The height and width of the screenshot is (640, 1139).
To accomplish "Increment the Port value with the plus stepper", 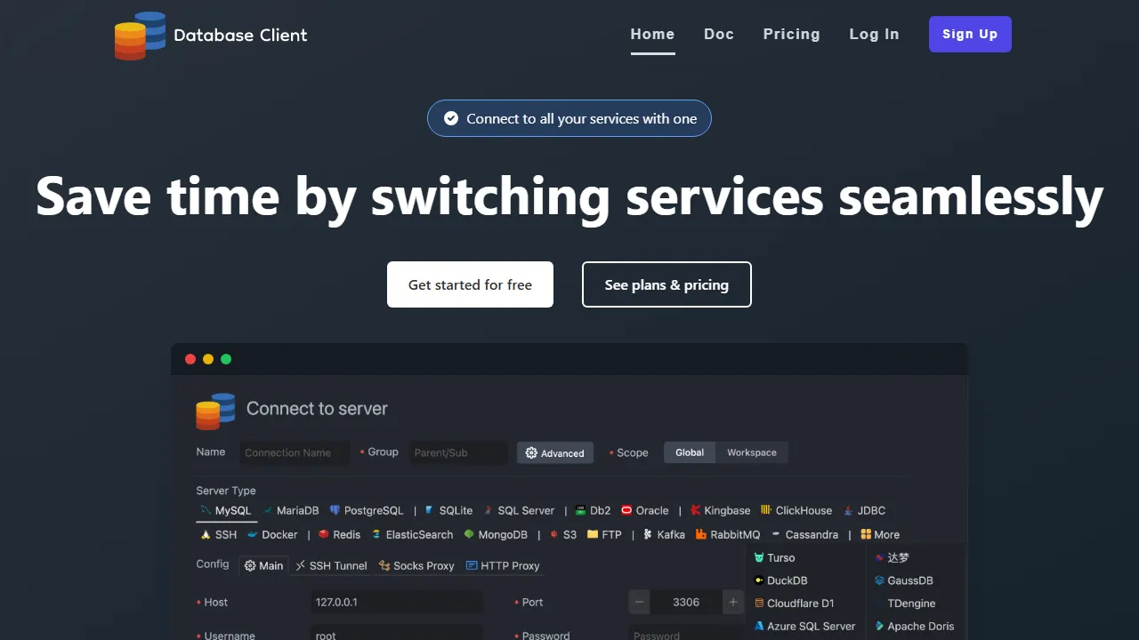I will (732, 602).
